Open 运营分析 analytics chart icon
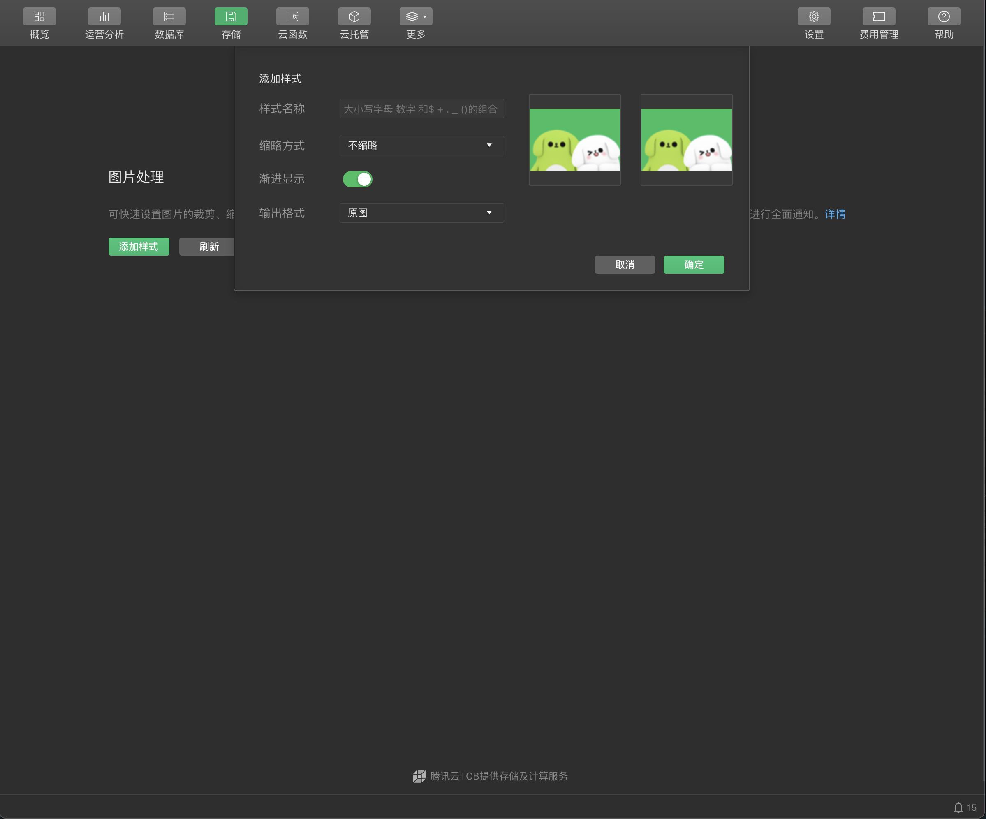Image resolution: width=986 pixels, height=819 pixels. [104, 17]
